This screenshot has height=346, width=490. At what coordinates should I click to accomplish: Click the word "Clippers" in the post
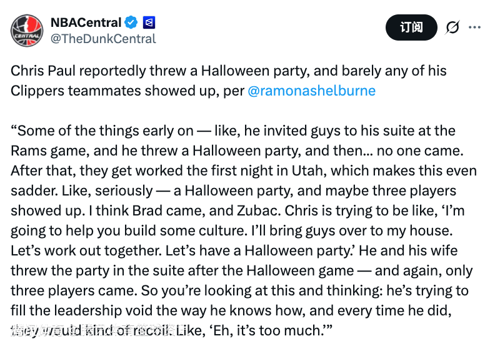coord(37,90)
